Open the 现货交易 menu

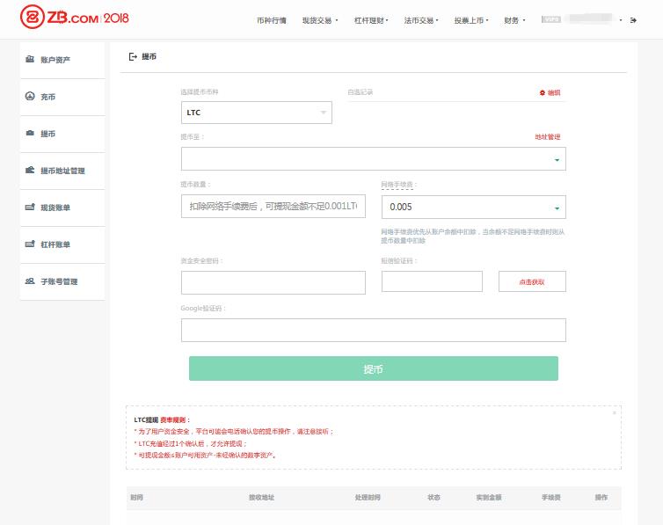click(x=319, y=19)
